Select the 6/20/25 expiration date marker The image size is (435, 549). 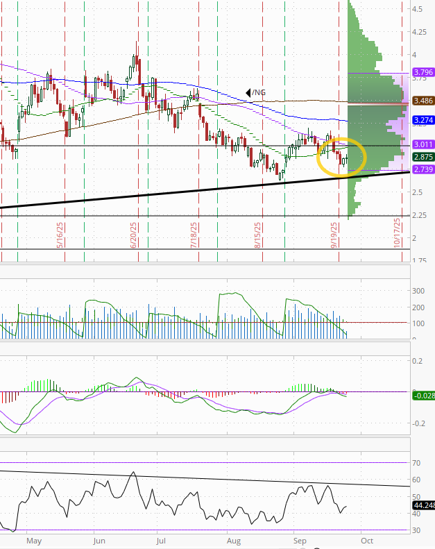click(133, 235)
